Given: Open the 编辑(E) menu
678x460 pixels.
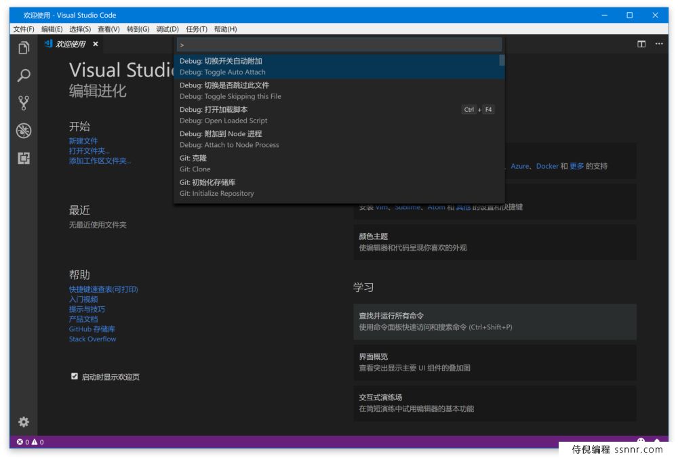Looking at the screenshot, I should 52,29.
